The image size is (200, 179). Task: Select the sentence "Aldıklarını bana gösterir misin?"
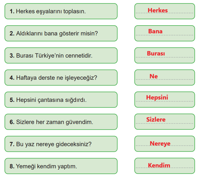click(61, 34)
